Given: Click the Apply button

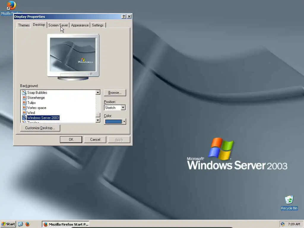Looking at the screenshot, I should click(x=119, y=140).
